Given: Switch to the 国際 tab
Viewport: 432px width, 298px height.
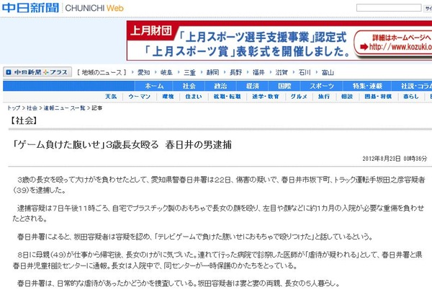Looking at the screenshot, I should [x=284, y=86].
